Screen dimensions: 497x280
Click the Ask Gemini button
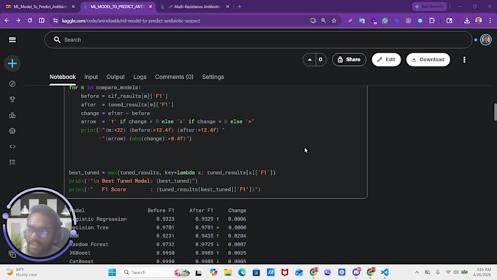(x=430, y=7)
